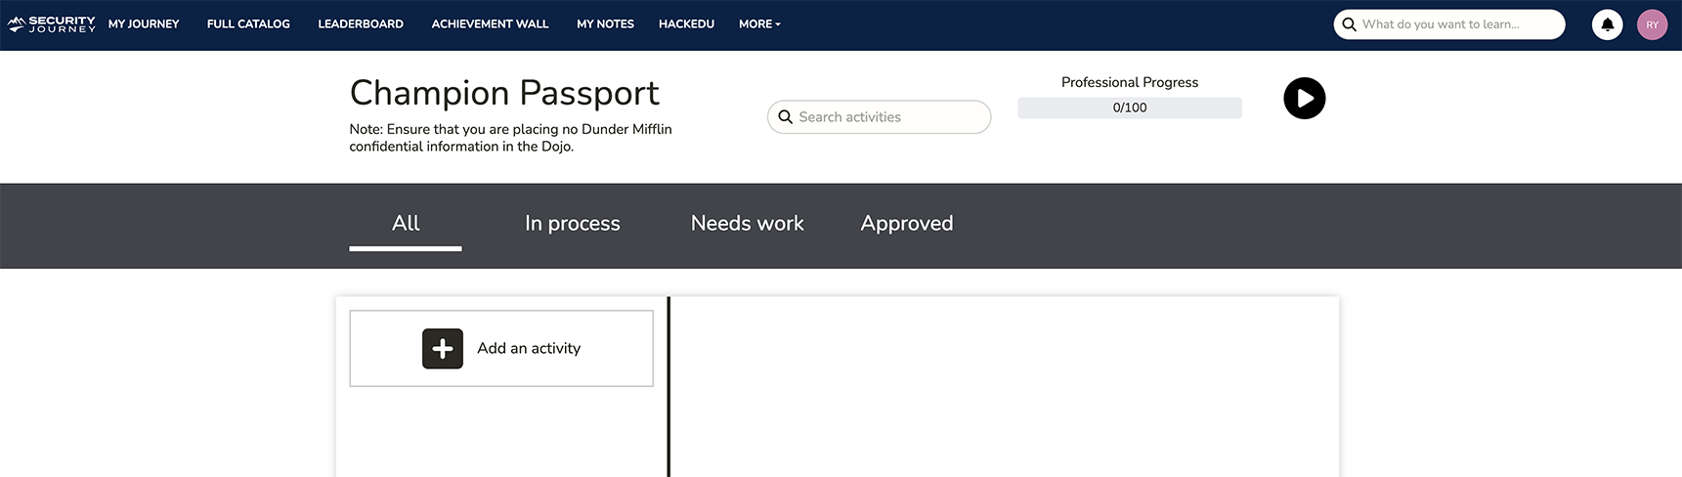Open the Leaderboard page
The width and height of the screenshot is (1682, 477).
[x=361, y=24]
